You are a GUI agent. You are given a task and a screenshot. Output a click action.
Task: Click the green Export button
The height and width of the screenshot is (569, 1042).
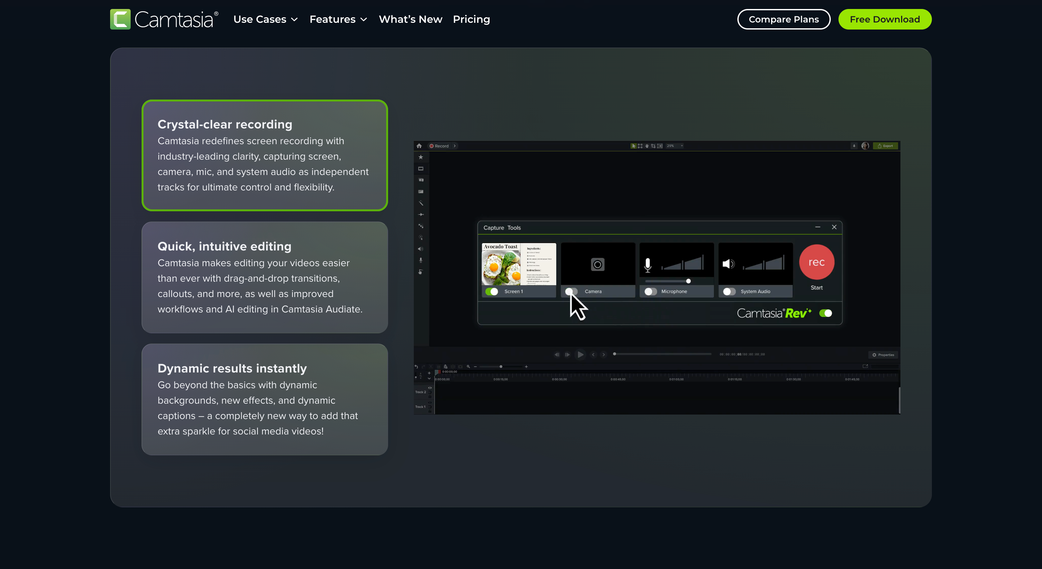[x=885, y=146]
